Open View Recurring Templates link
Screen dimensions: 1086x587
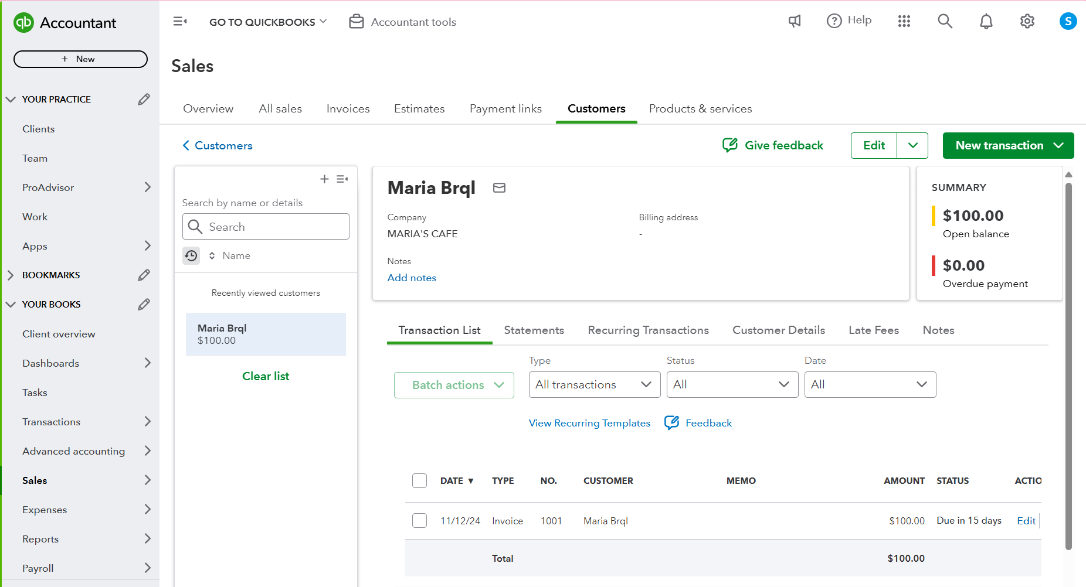(589, 423)
